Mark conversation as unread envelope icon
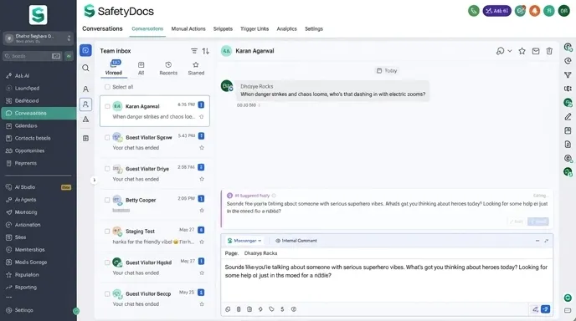This screenshot has height=321, width=576. click(536, 51)
